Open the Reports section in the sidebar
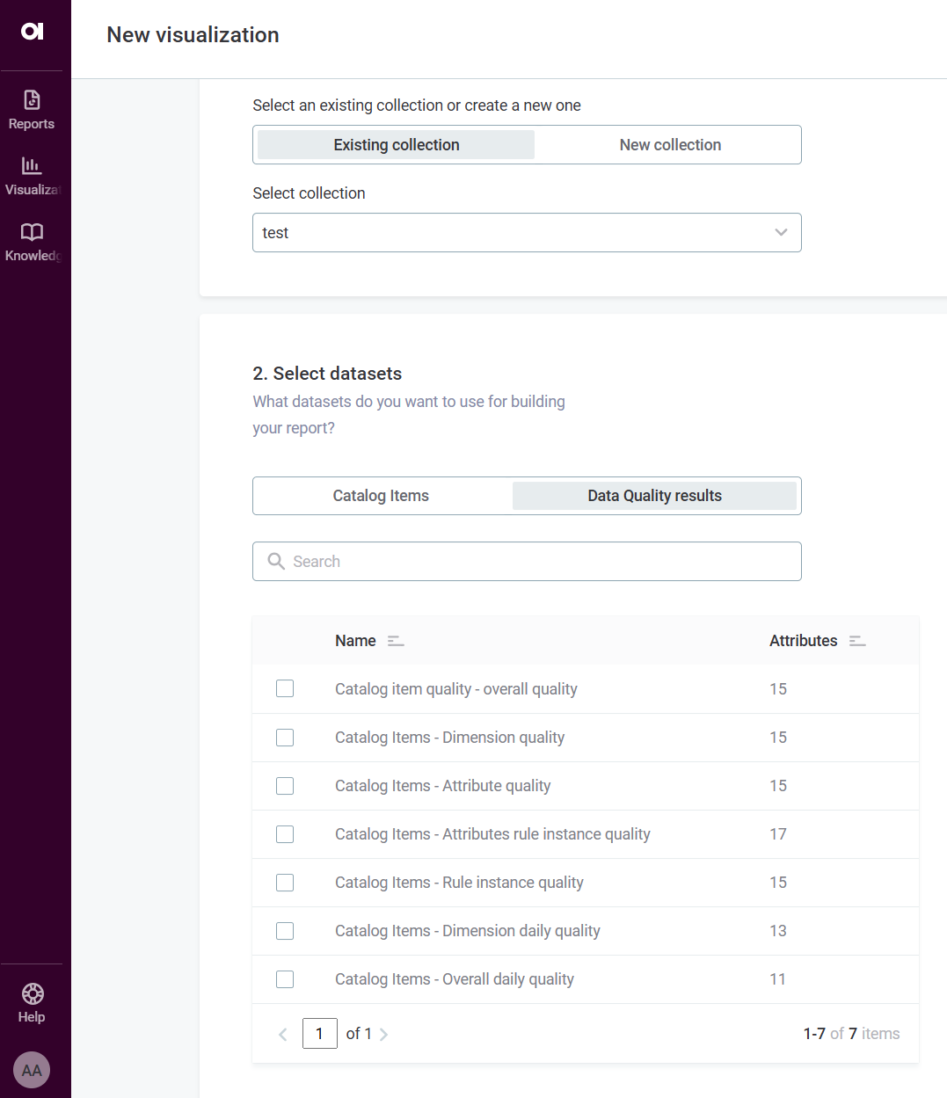The height and width of the screenshot is (1098, 947). 32,107
